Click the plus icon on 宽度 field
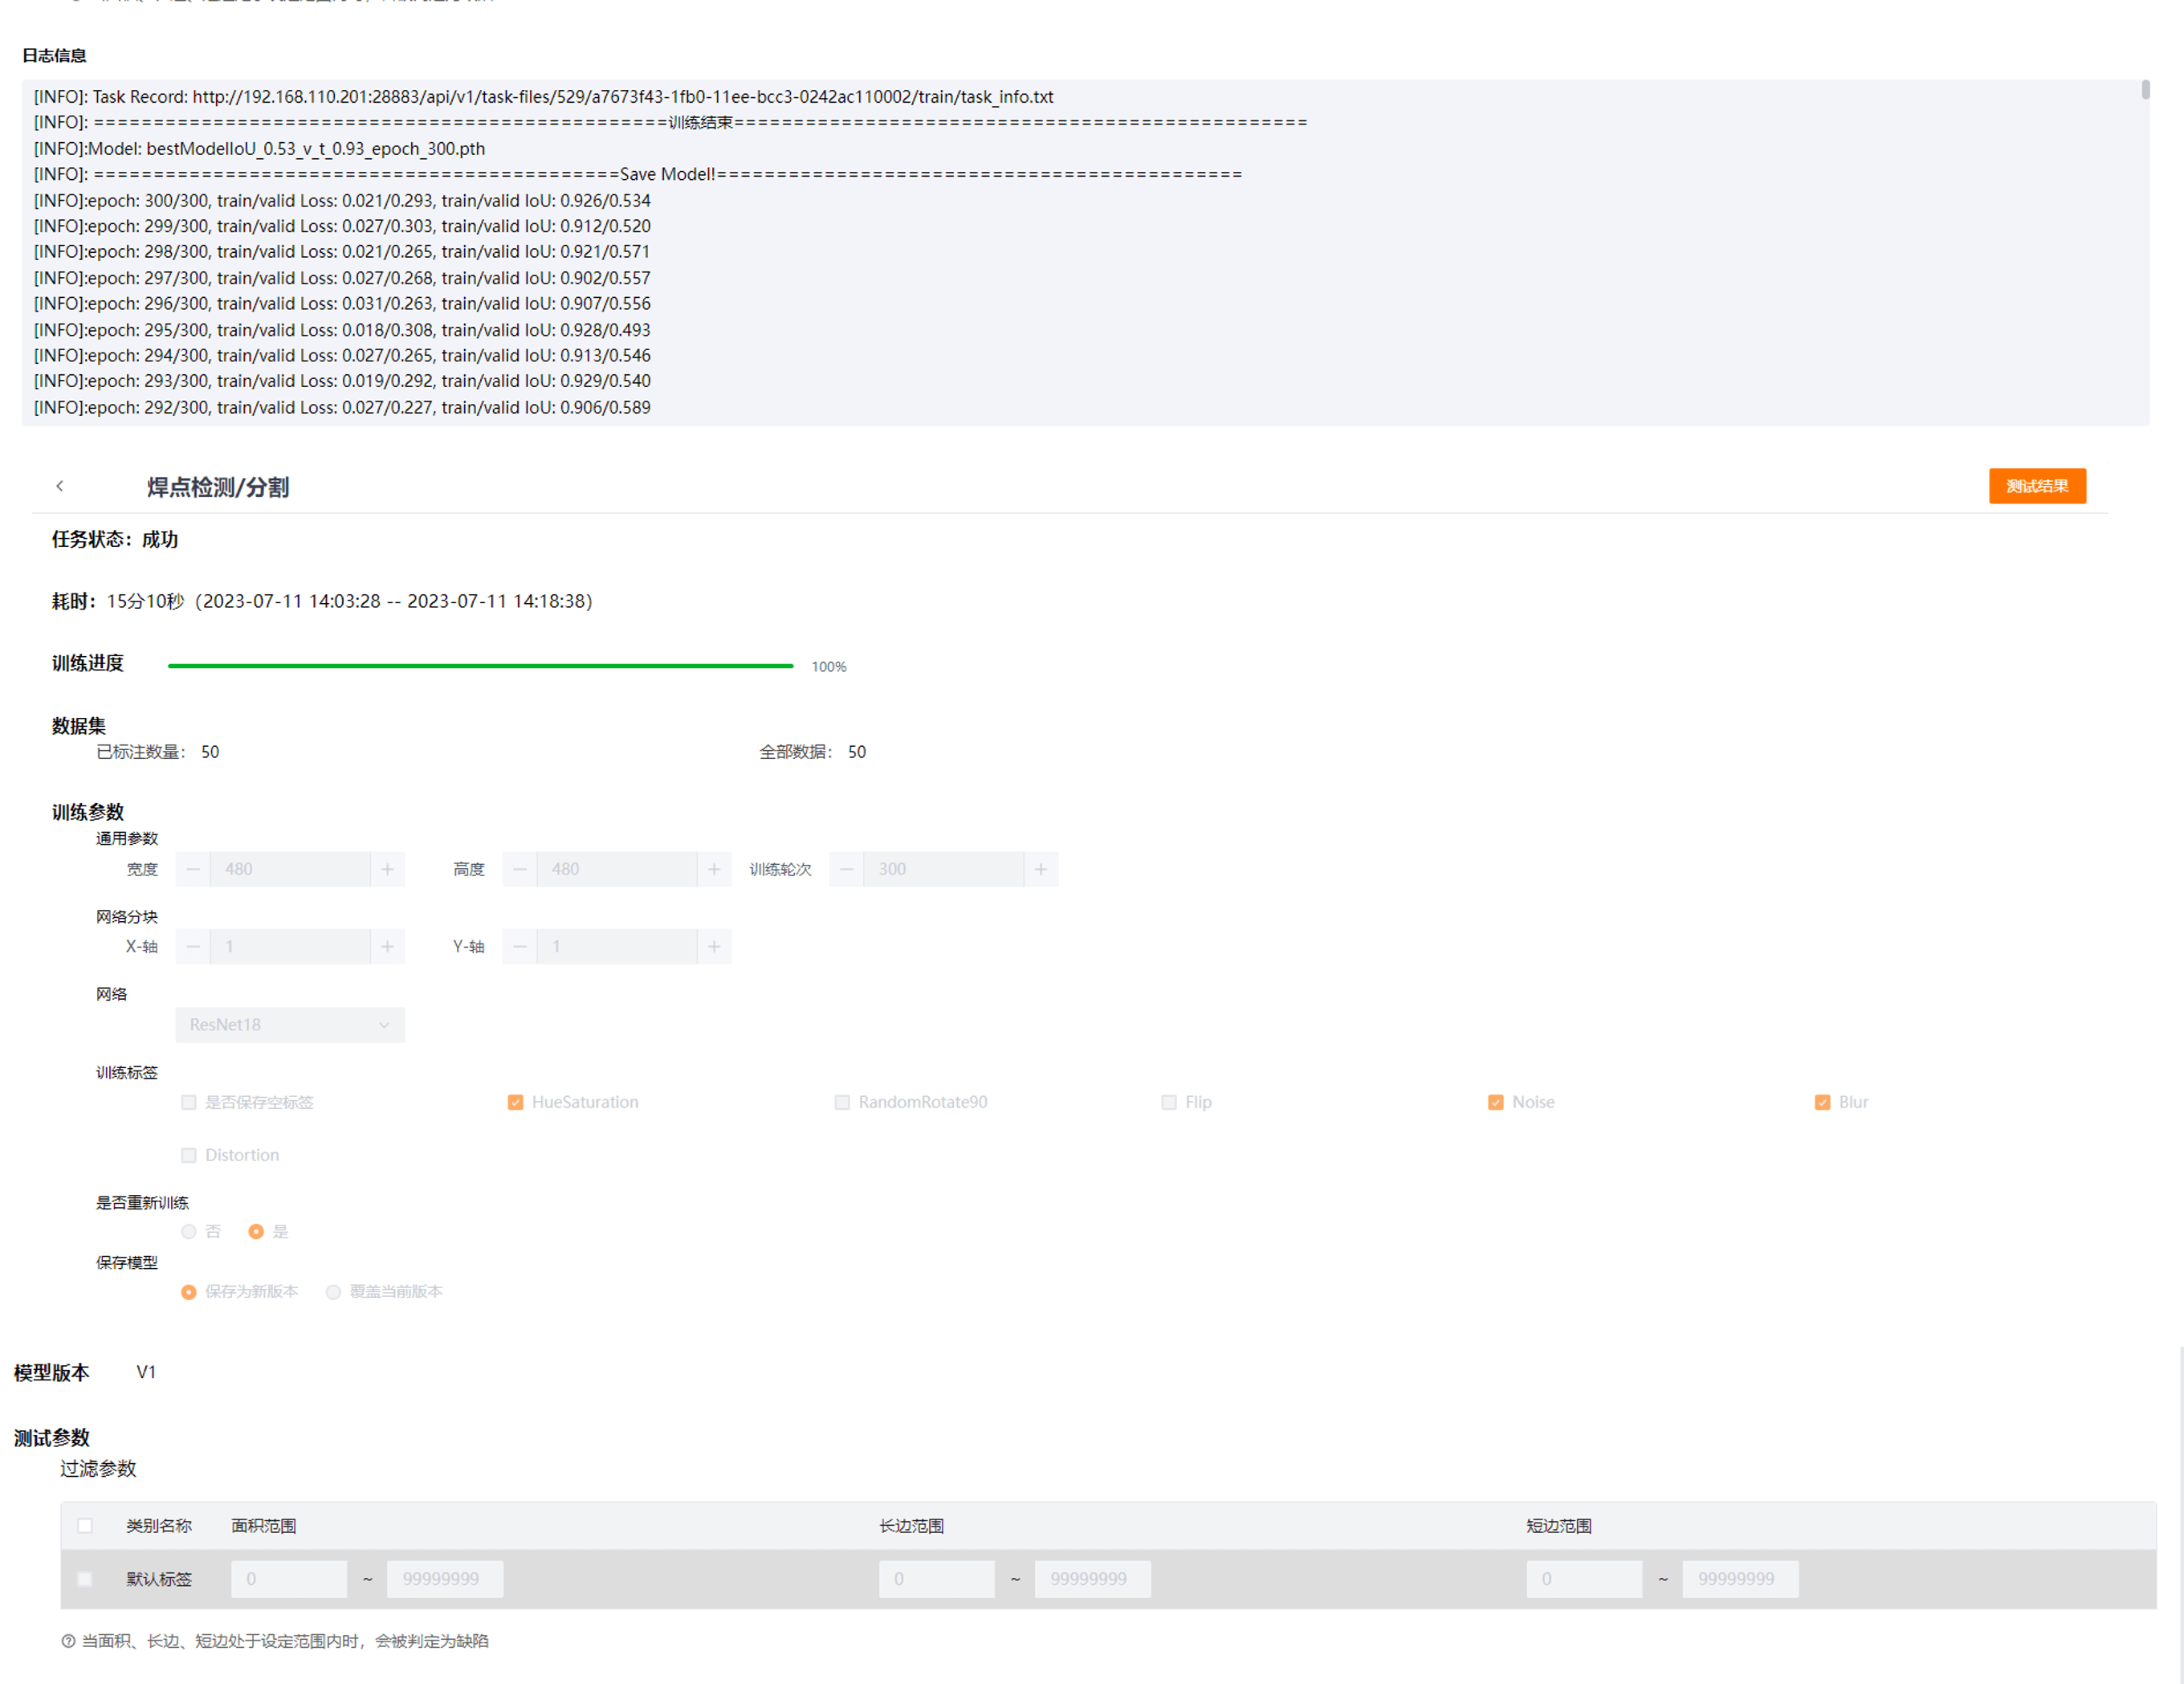Image resolution: width=2184 pixels, height=1684 pixels. [387, 869]
